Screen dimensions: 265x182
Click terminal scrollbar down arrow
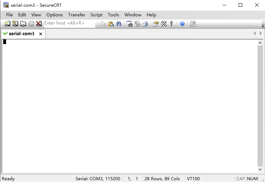pyautogui.click(x=260, y=170)
